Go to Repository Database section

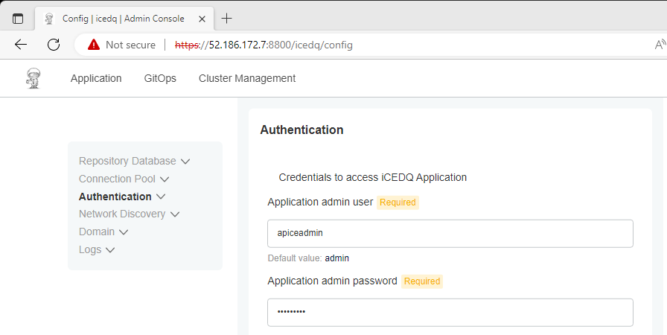(127, 161)
